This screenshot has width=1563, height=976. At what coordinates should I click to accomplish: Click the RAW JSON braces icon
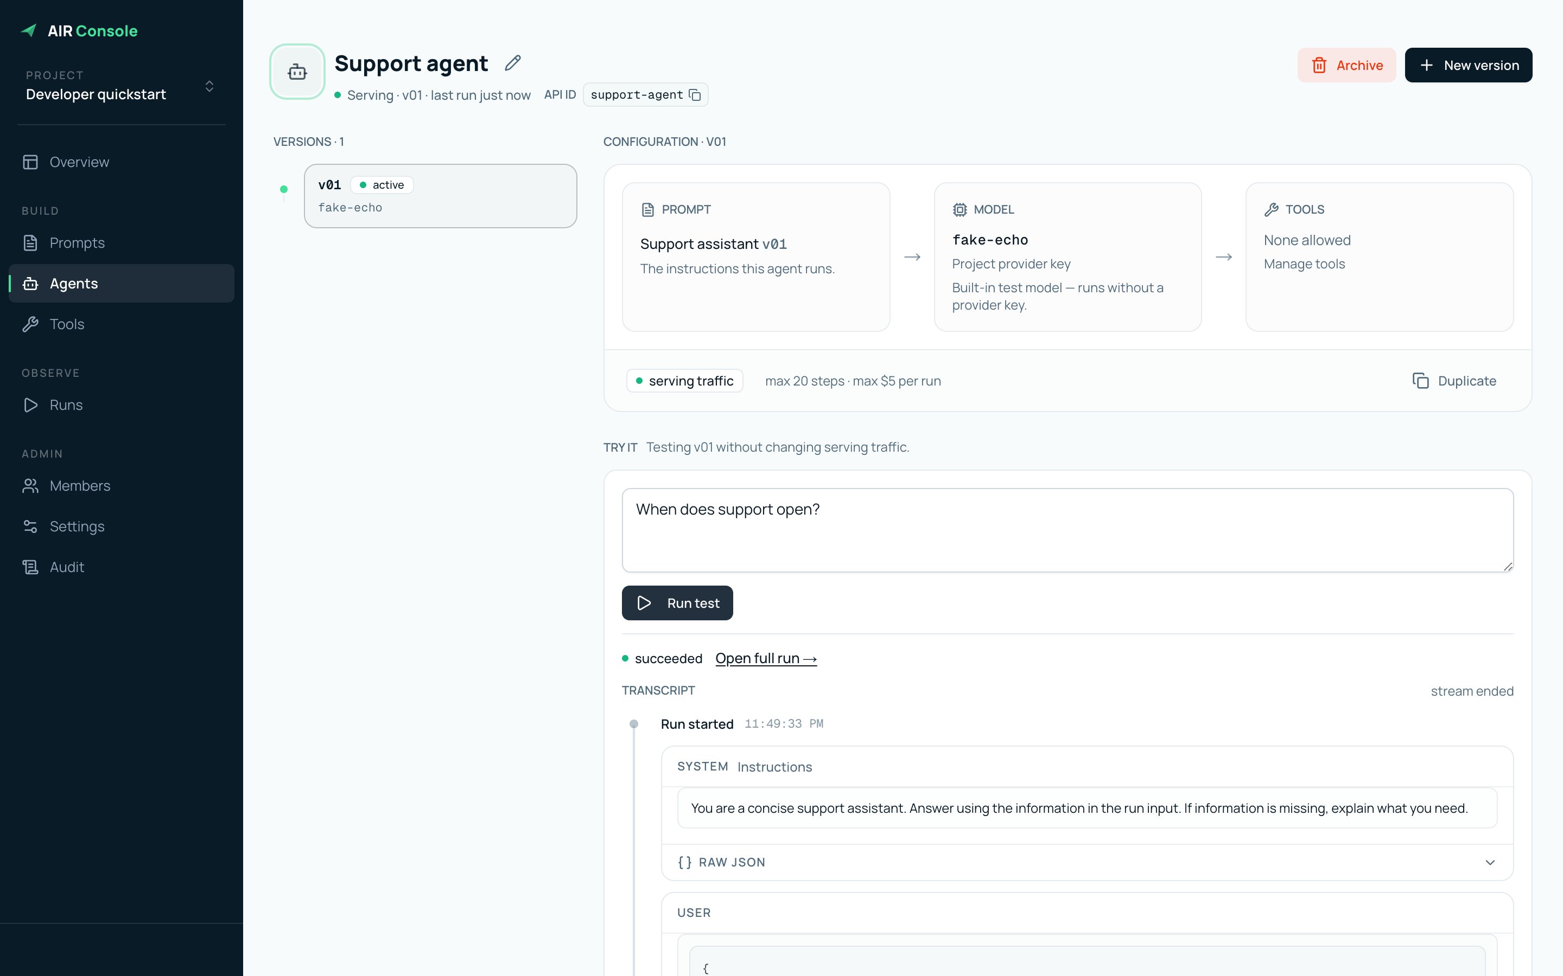[684, 862]
